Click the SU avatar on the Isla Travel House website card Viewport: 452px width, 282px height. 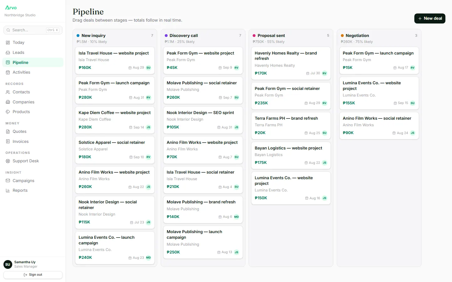tap(148, 68)
